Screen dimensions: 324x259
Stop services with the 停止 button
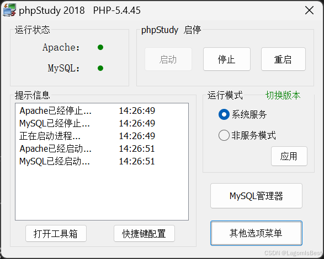(x=227, y=59)
